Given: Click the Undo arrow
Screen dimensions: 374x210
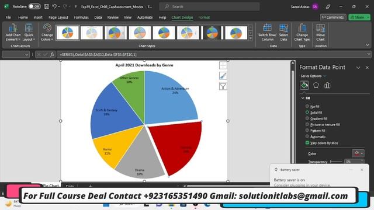Looking at the screenshot, I should pos(54,6).
